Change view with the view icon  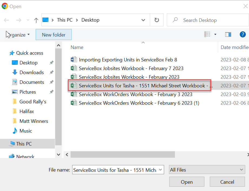(x=207, y=34)
